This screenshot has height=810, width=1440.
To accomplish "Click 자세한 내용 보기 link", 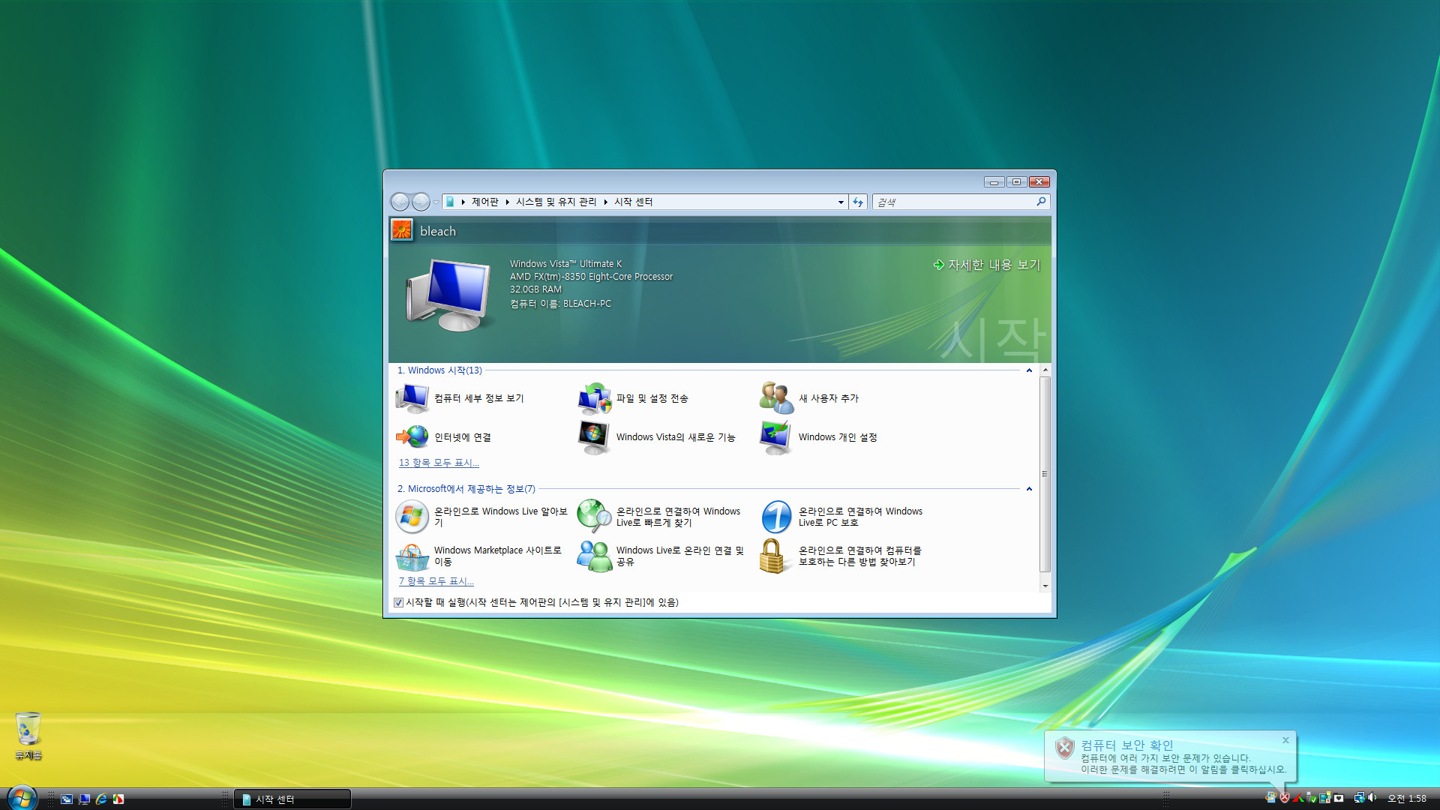I will [986, 265].
